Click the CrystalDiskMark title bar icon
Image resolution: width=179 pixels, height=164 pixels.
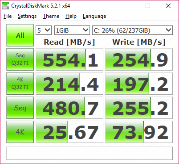pyautogui.click(x=5, y=6)
